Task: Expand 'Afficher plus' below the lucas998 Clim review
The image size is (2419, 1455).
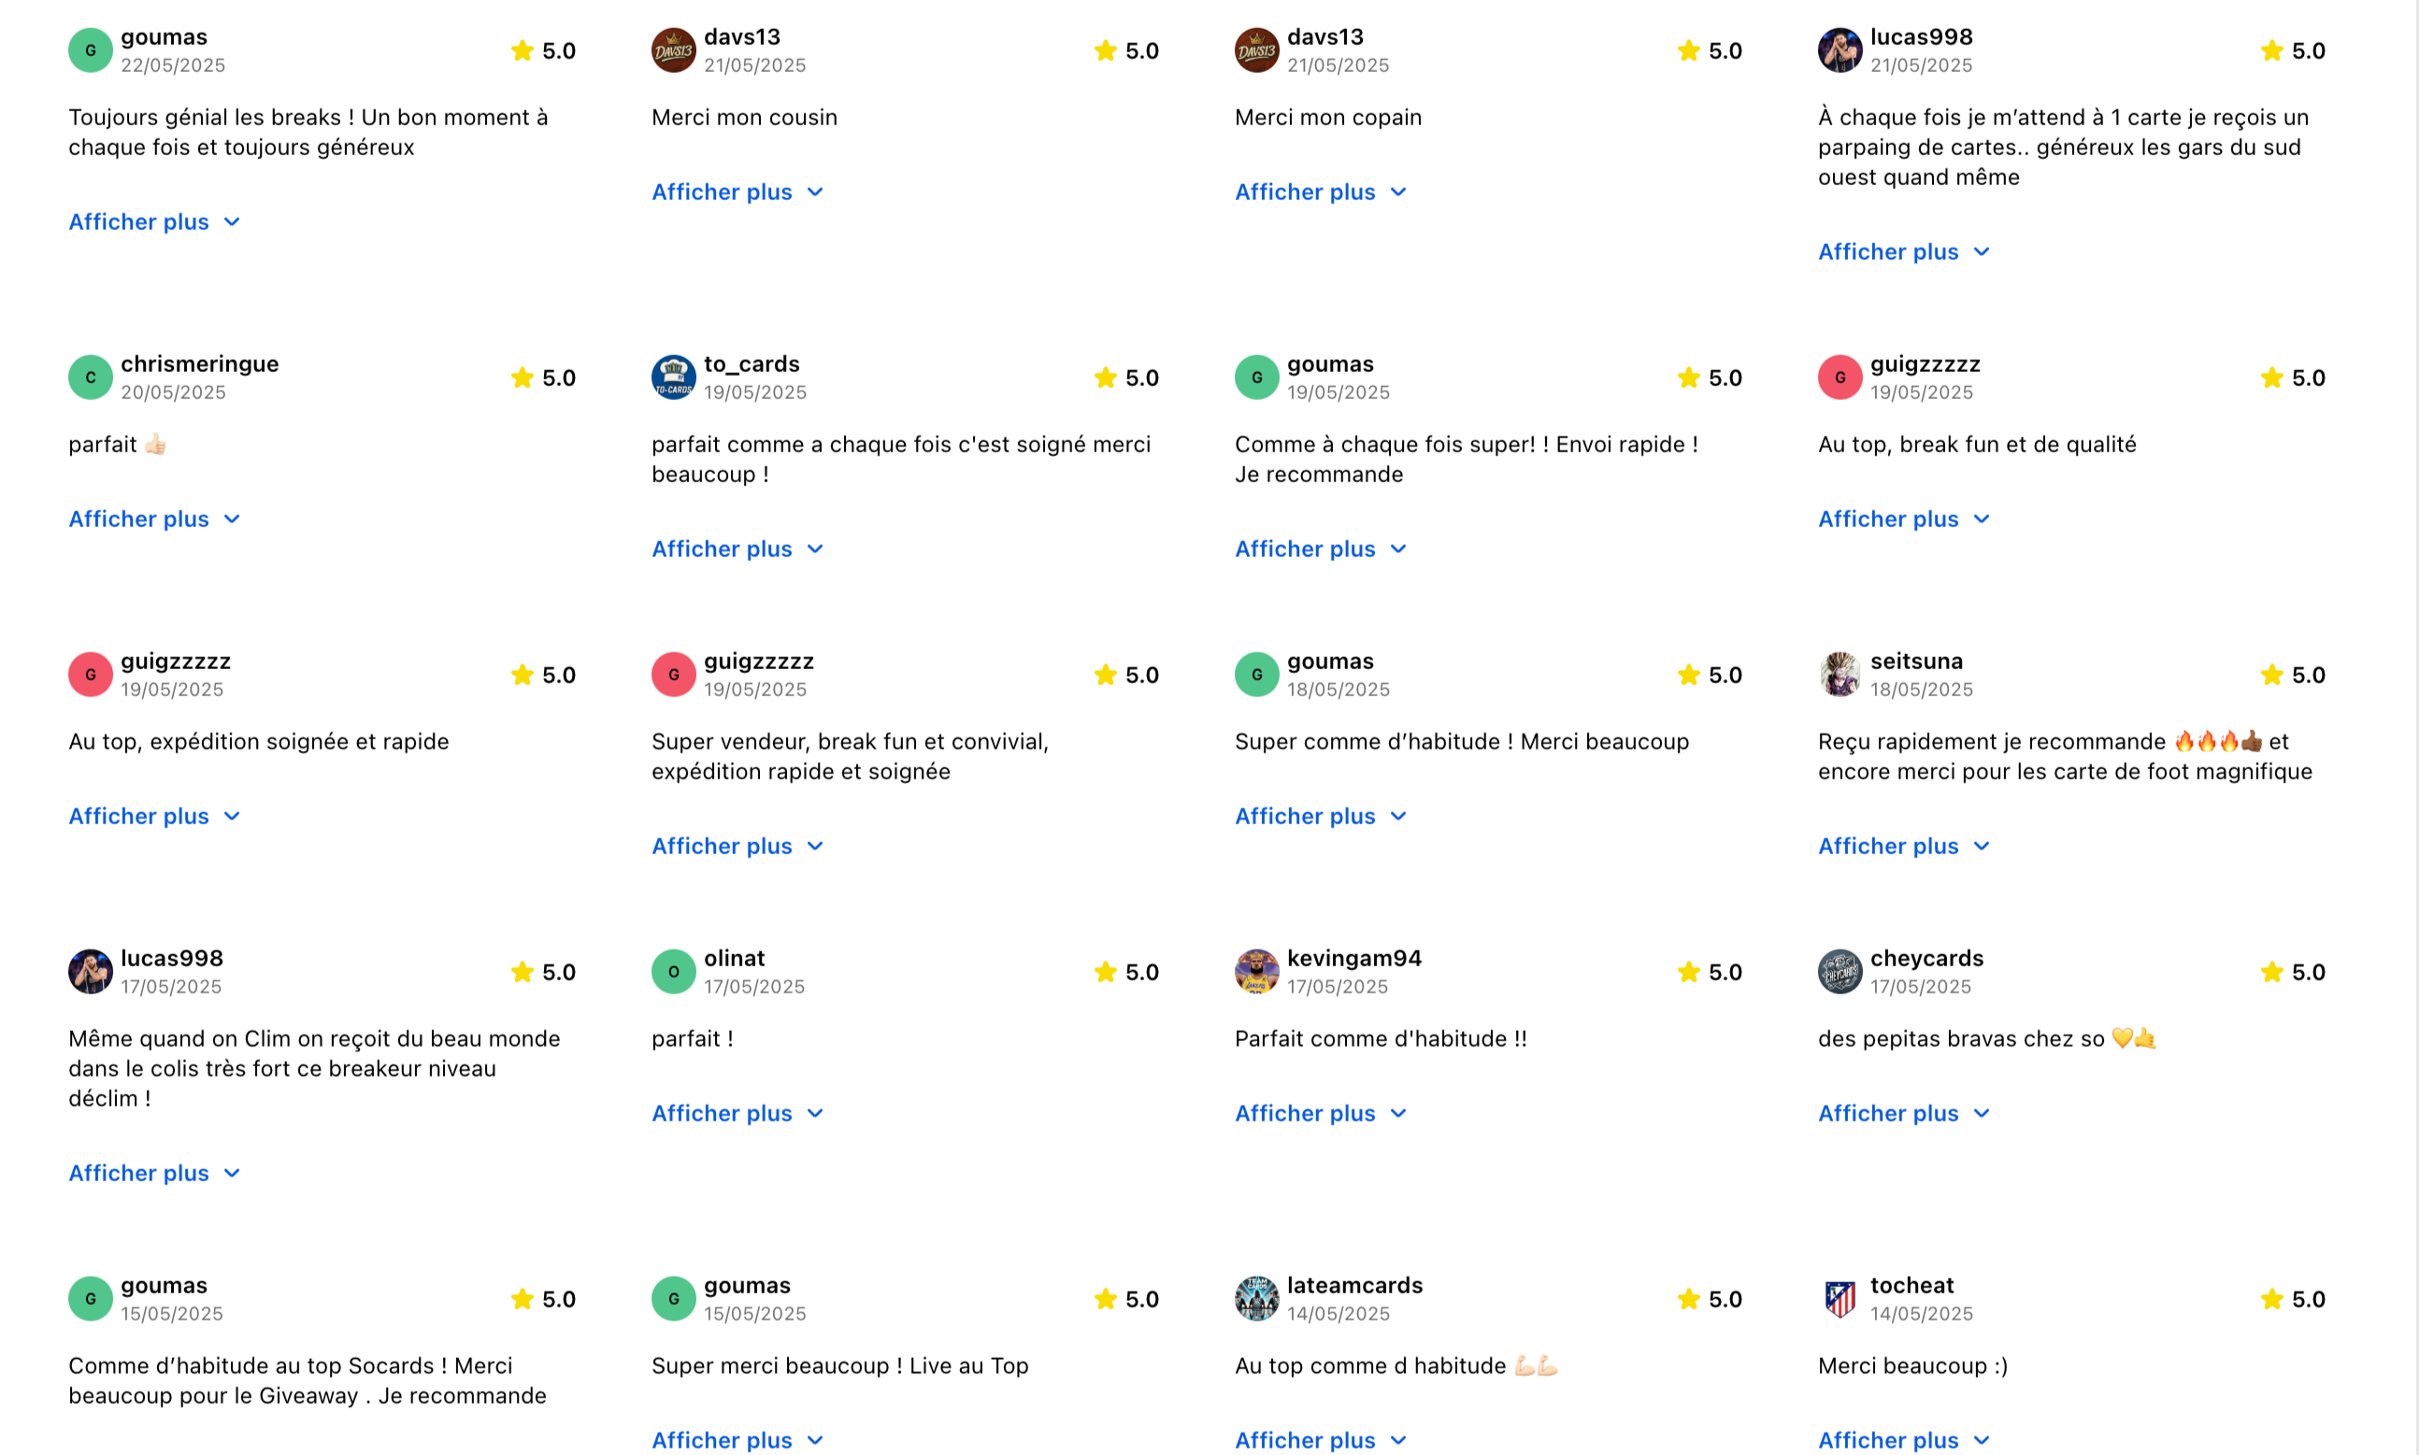Action: (154, 1174)
